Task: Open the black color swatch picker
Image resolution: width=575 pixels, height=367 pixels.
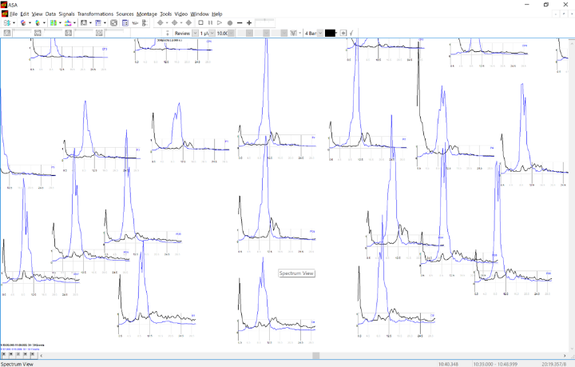Action: pos(331,34)
